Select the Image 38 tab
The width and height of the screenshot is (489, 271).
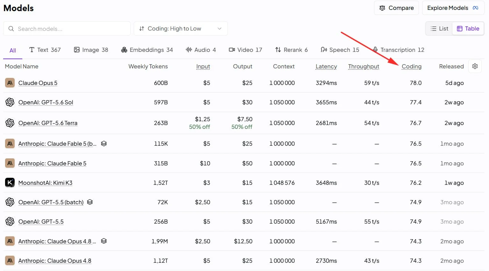[x=91, y=50]
